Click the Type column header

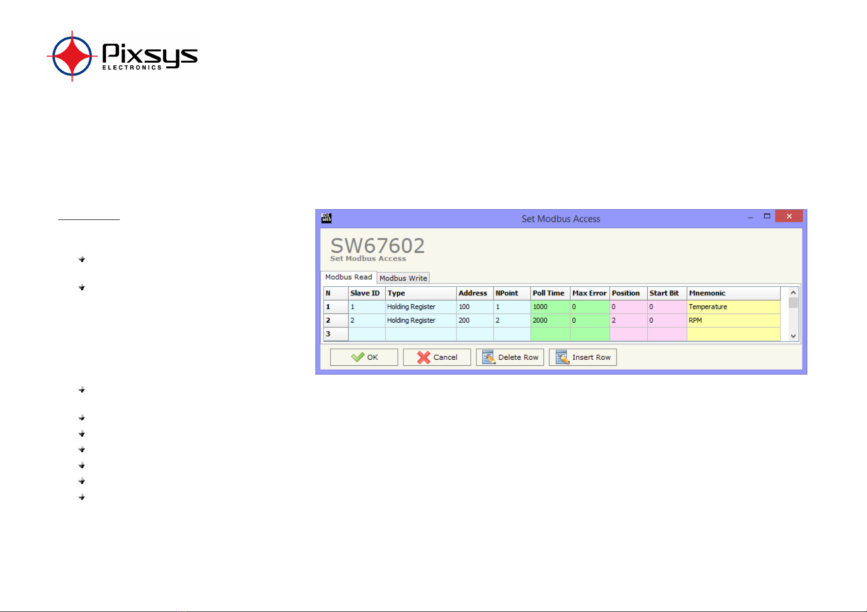421,293
